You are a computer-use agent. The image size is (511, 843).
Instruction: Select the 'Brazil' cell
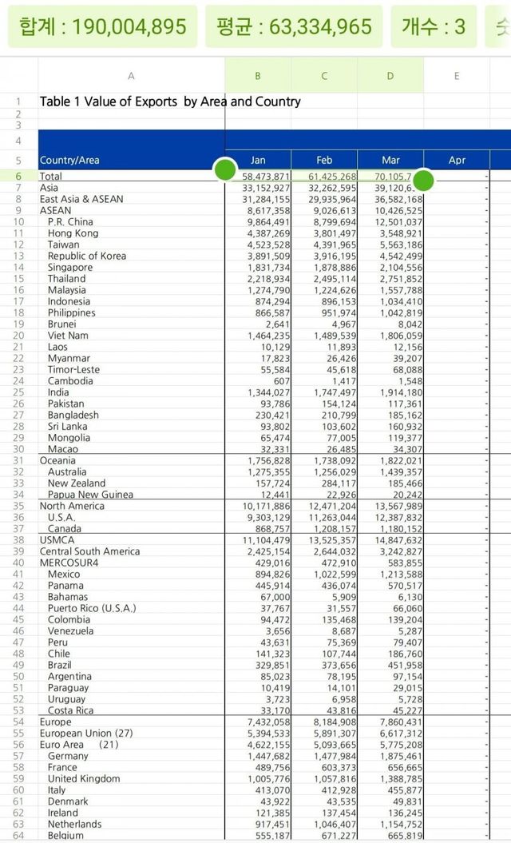(x=132, y=665)
